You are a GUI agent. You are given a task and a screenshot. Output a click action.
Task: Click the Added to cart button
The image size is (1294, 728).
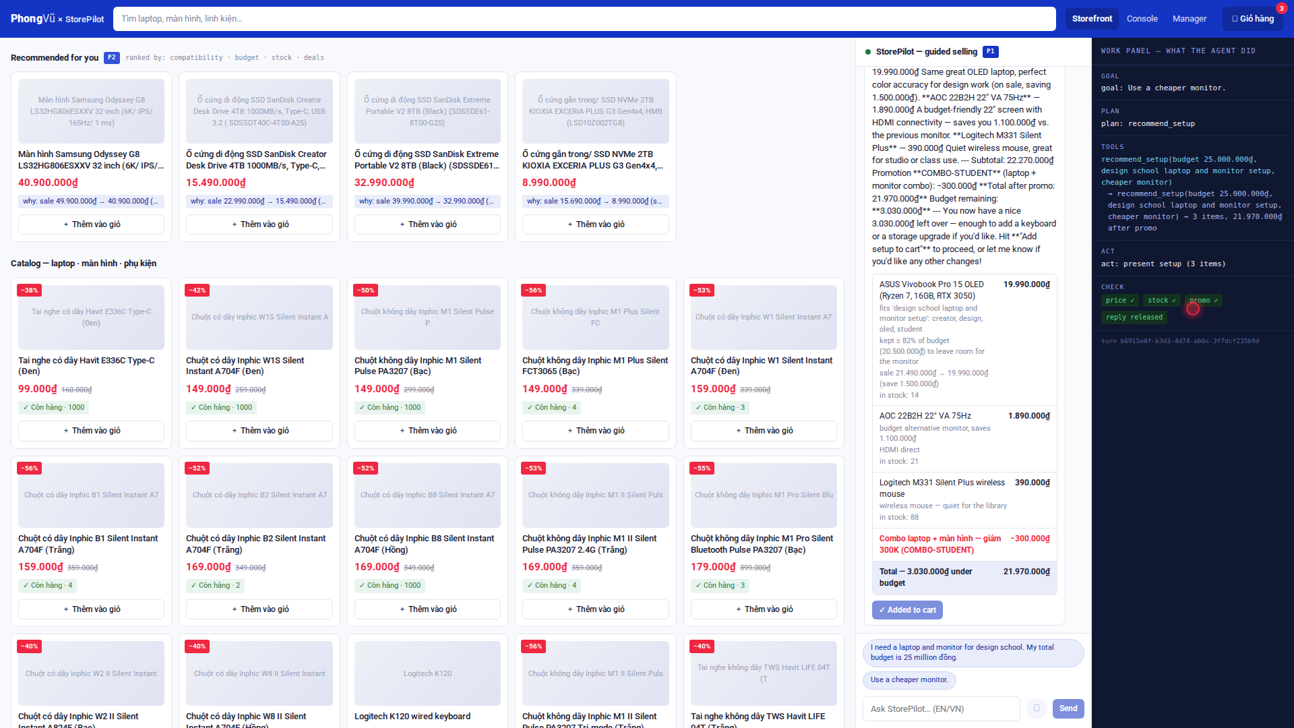pos(907,610)
